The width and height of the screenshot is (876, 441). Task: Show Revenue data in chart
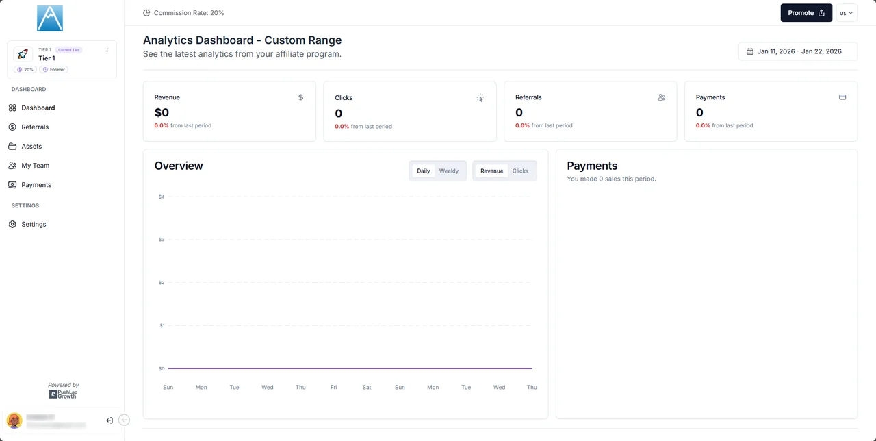491,171
